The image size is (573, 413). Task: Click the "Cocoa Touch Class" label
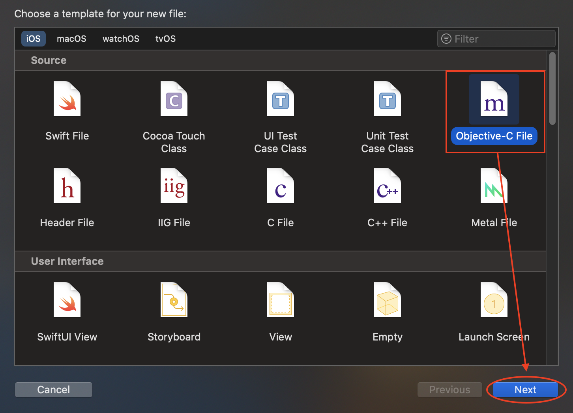174,142
